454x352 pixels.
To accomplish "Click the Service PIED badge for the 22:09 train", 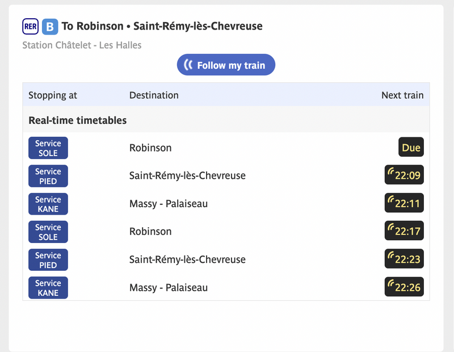I will [48, 176].
